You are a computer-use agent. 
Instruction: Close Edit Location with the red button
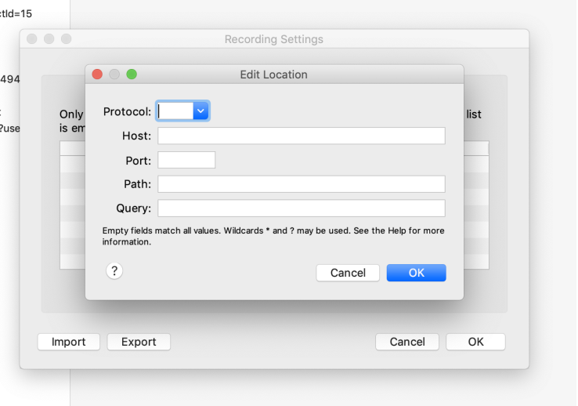click(x=97, y=74)
